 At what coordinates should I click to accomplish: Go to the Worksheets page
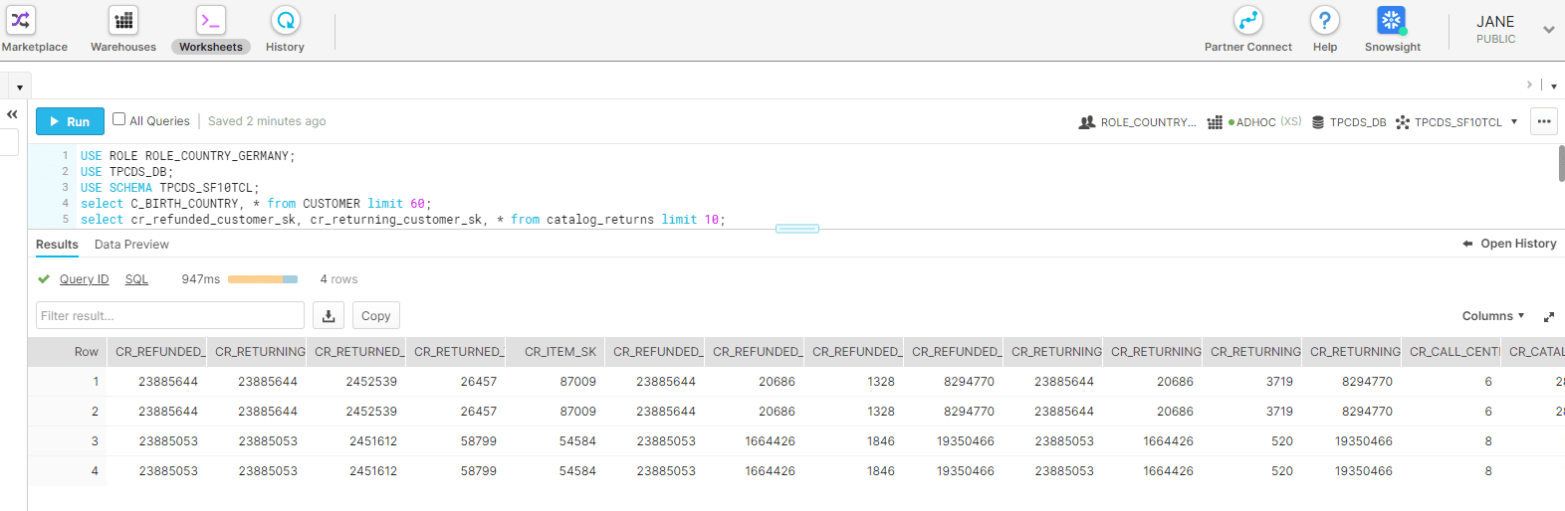coord(211,30)
